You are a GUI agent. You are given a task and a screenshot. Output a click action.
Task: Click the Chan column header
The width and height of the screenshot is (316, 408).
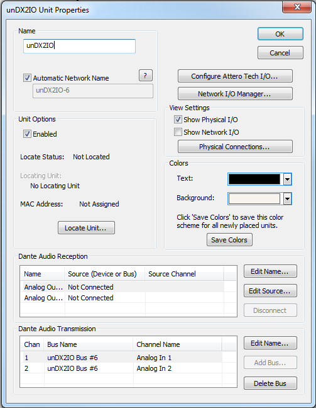point(33,344)
